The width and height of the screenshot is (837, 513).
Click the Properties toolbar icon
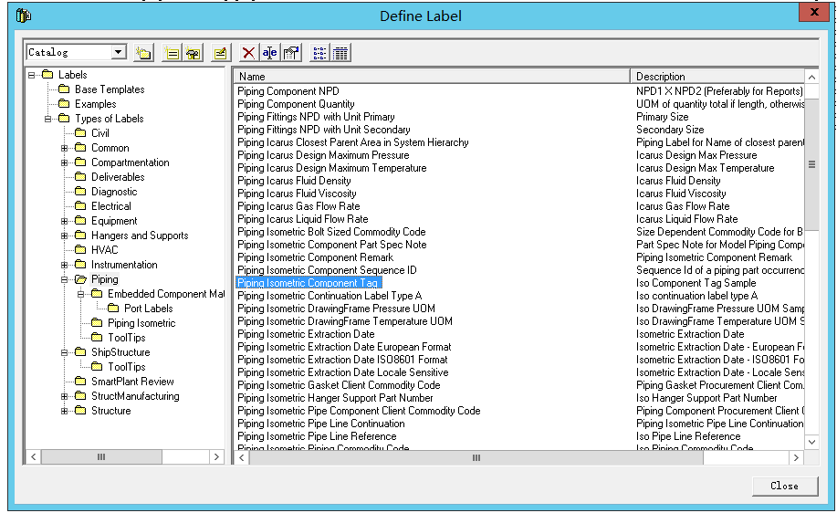(x=291, y=53)
